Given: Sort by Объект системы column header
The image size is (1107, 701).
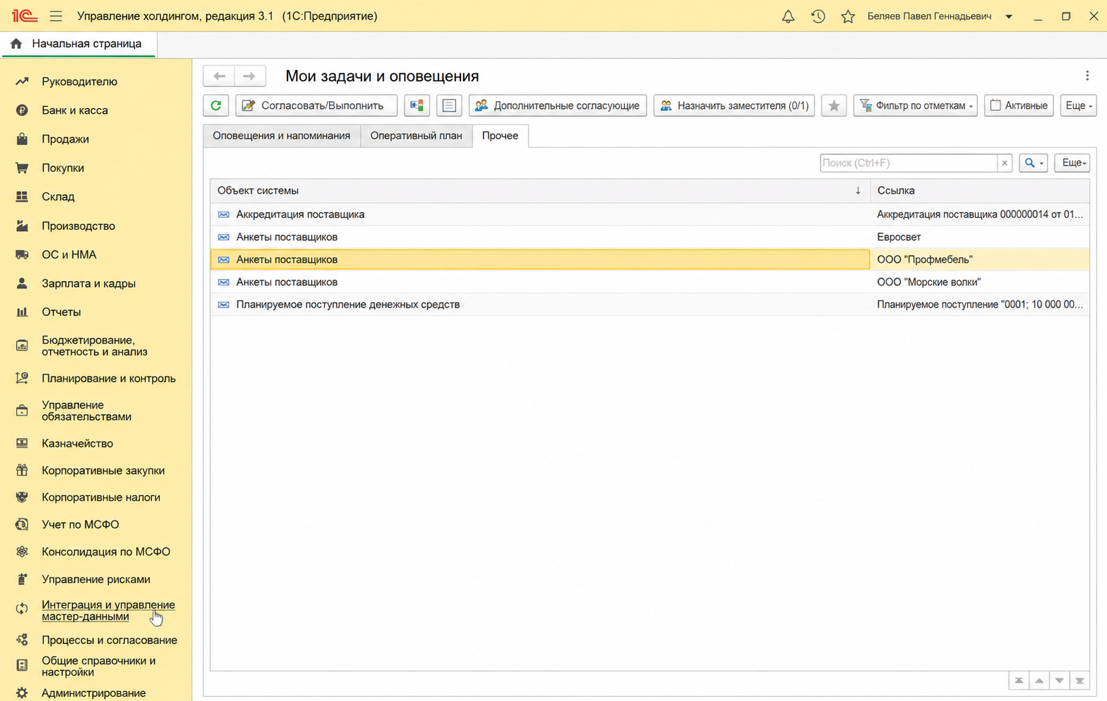Looking at the screenshot, I should (x=540, y=190).
